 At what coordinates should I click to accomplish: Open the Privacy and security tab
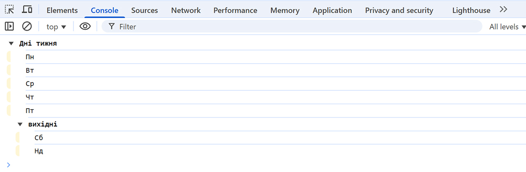399,10
